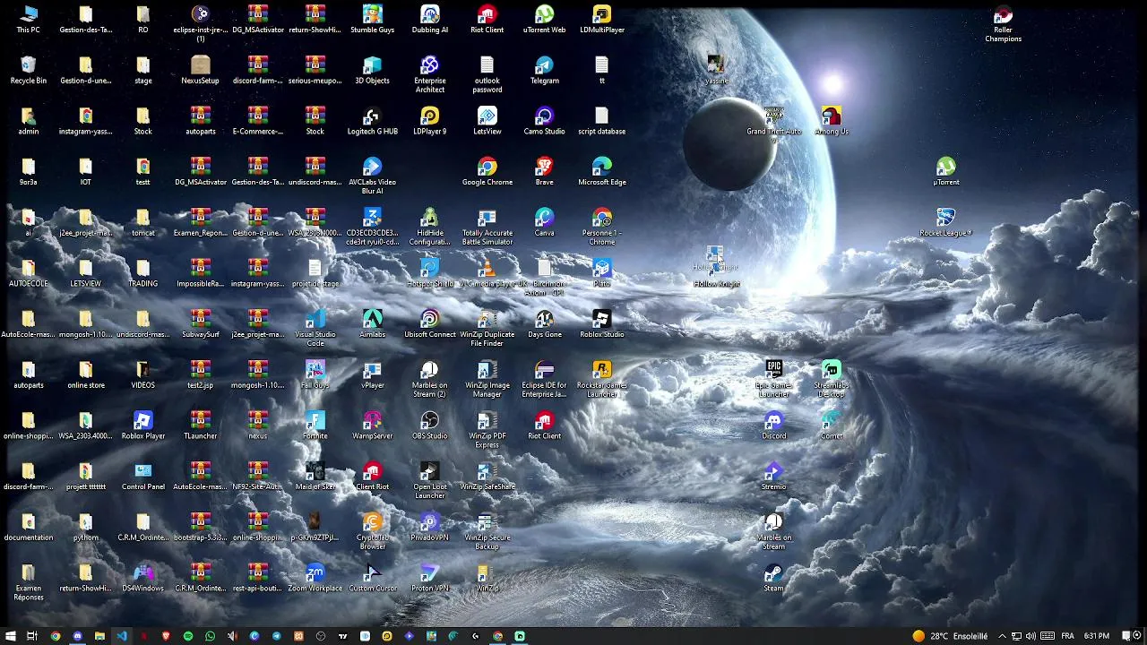Launch Enterprise Architect shortcut
Viewport: 1147px width, 645px height.
coord(429,74)
